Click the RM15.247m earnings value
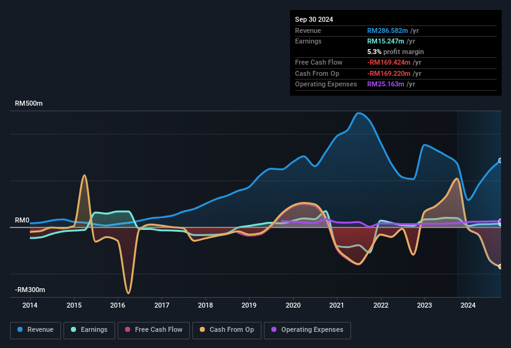 click(385, 41)
